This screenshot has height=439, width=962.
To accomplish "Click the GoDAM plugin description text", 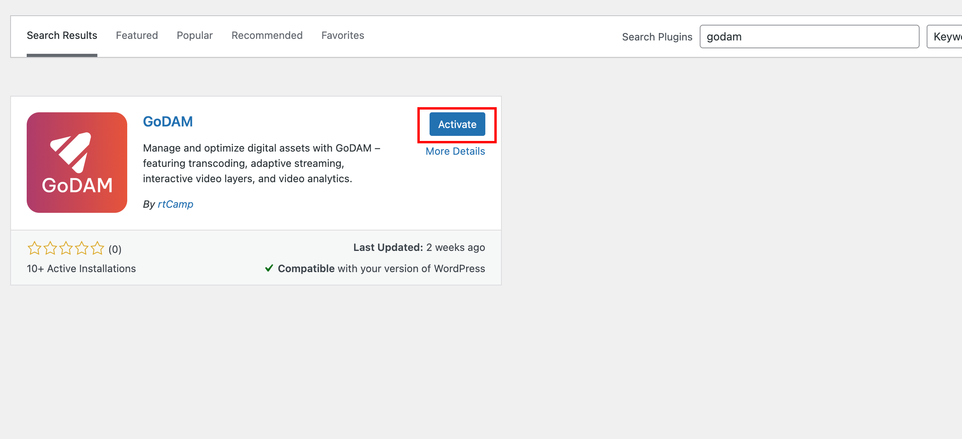I will pos(262,163).
